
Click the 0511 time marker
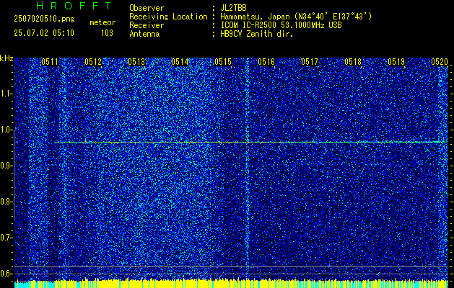coord(49,61)
